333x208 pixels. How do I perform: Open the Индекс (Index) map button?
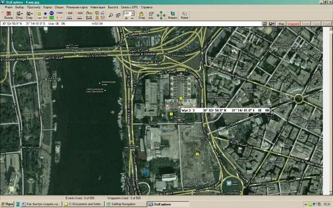[x=173, y=15]
